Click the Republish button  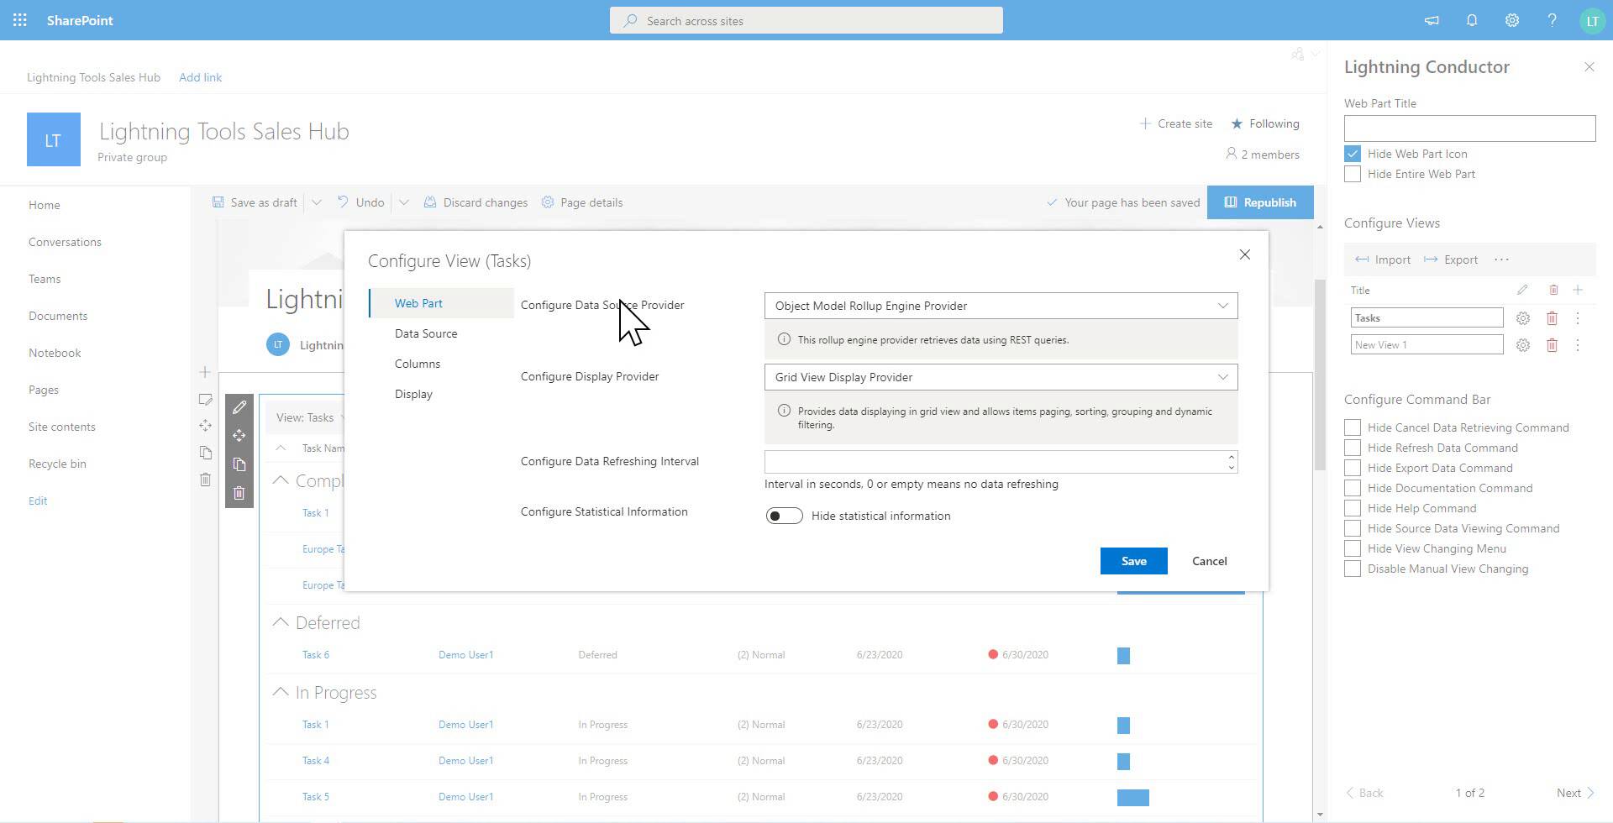1260,202
